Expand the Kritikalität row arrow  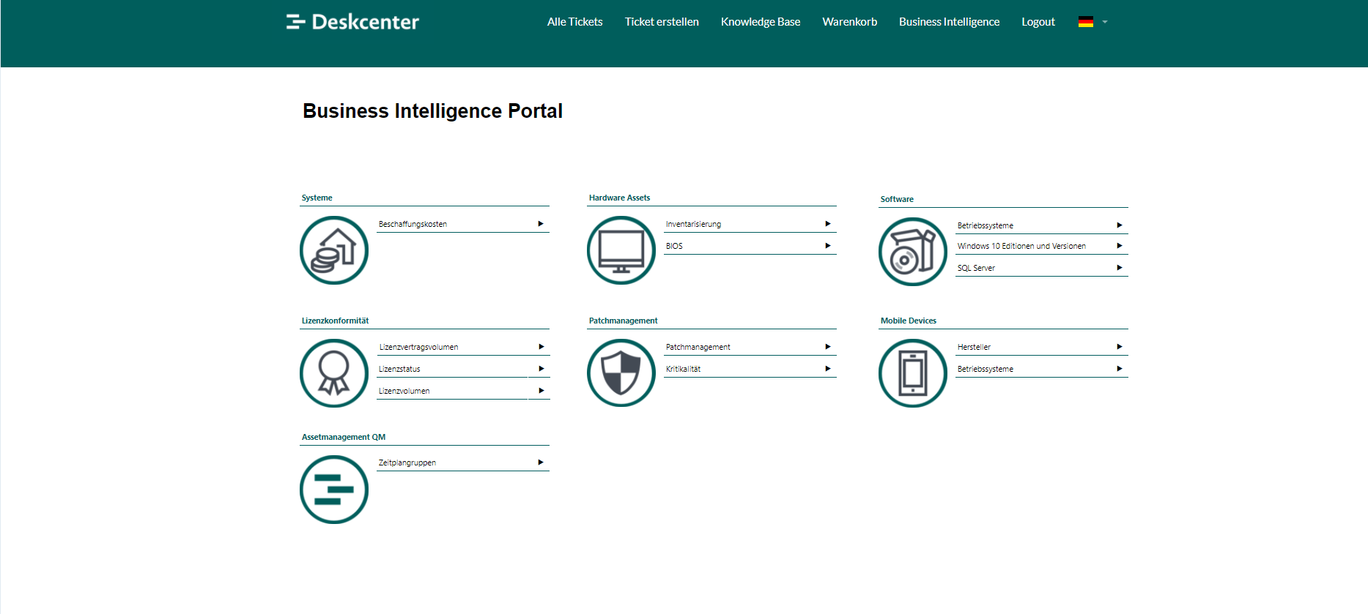pos(828,369)
